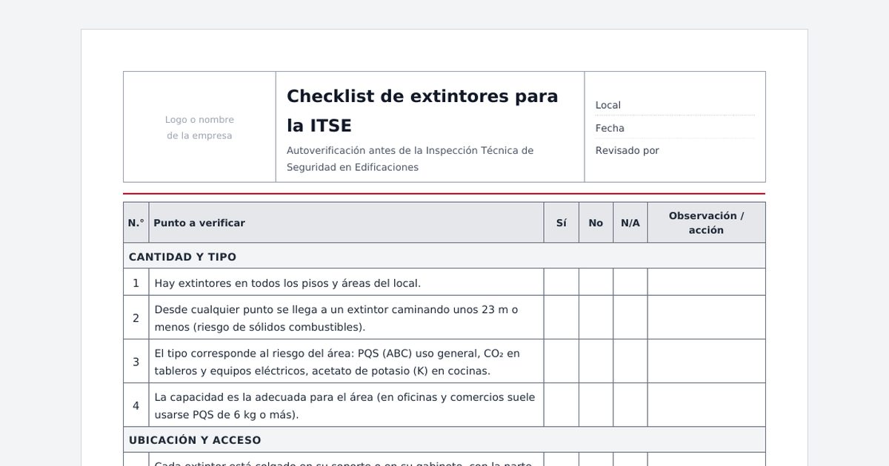The image size is (889, 466).
Task: Click the 'Observación / acción' column header
Action: [707, 223]
